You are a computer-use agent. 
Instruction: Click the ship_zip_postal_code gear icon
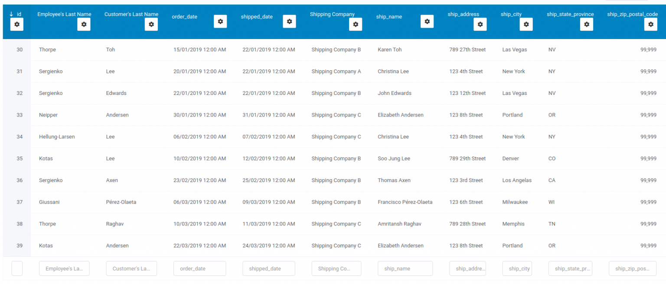[650, 24]
